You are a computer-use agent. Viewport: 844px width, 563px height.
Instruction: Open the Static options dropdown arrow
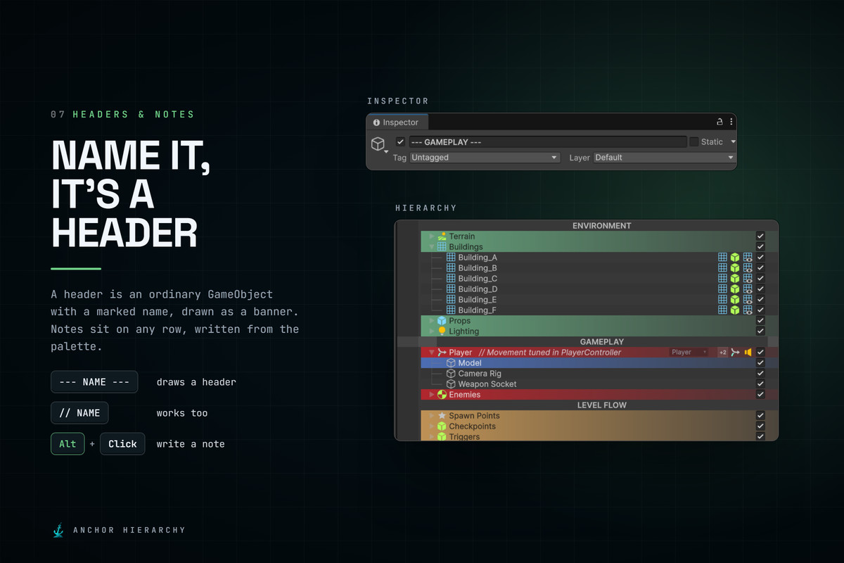(732, 141)
